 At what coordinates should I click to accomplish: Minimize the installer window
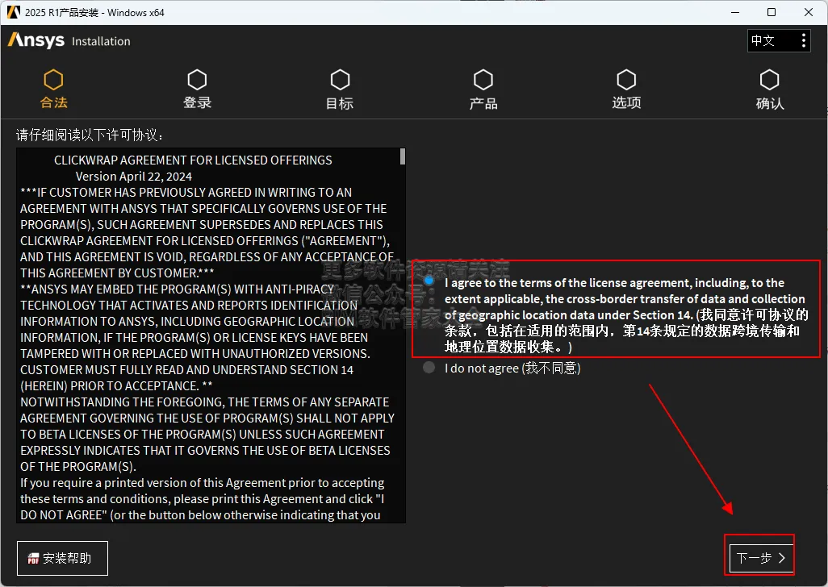coord(735,12)
